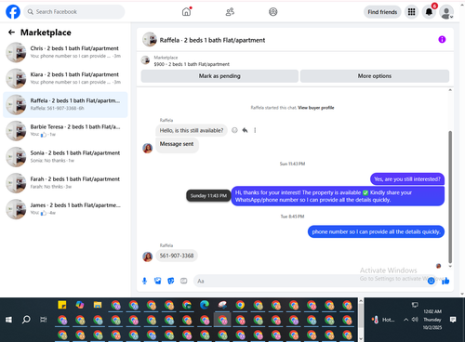This screenshot has height=342, width=465.
Task: Click in the Search Facebook field
Action: coord(74,12)
